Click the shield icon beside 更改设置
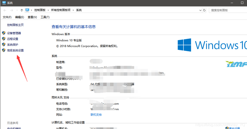Viewport: 247px width, 129px height. (227, 128)
